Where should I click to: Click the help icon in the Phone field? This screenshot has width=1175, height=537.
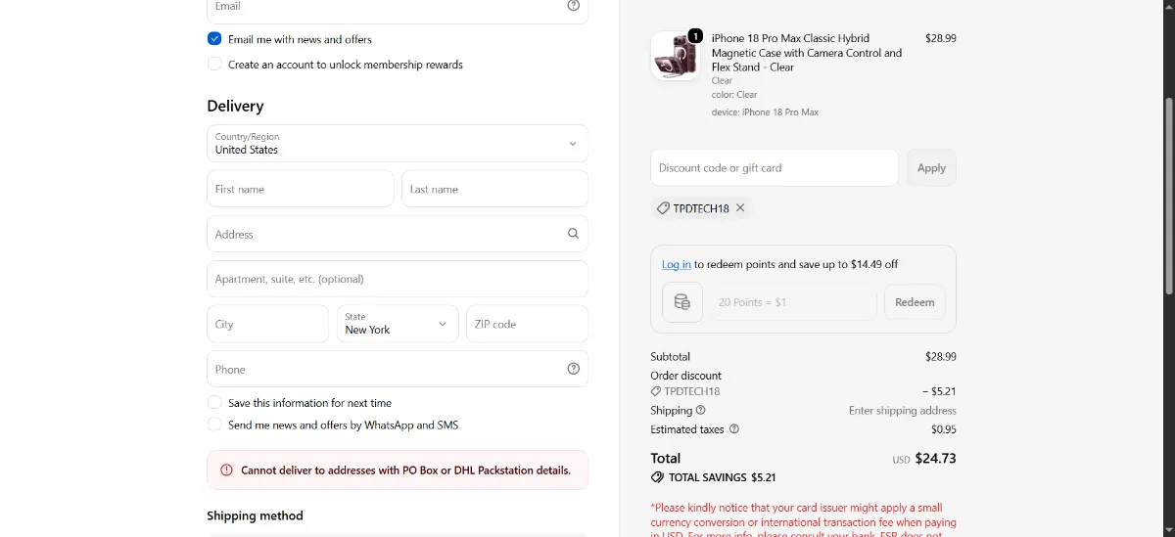click(574, 369)
